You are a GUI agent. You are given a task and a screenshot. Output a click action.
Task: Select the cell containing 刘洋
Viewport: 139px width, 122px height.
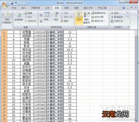coord(27,88)
